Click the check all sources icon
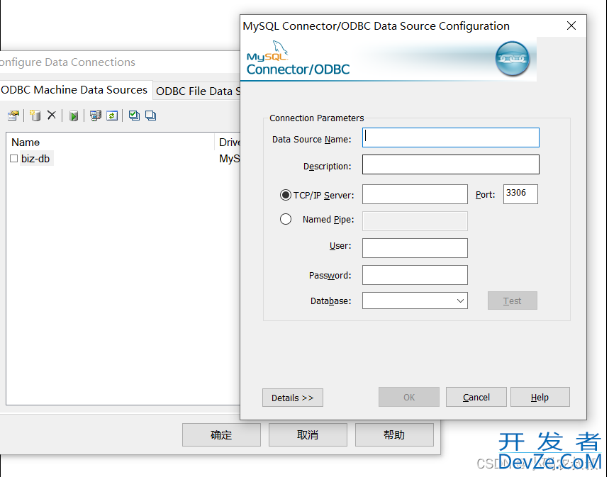 click(134, 116)
